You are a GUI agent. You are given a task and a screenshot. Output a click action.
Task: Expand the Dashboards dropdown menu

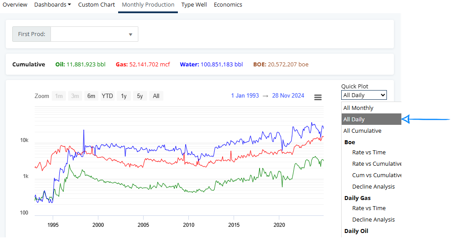(x=52, y=5)
